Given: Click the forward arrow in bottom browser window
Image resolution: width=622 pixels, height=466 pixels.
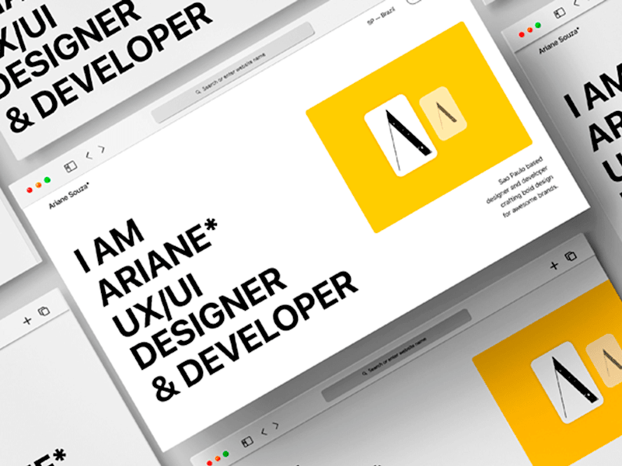Looking at the screenshot, I should [x=276, y=426].
